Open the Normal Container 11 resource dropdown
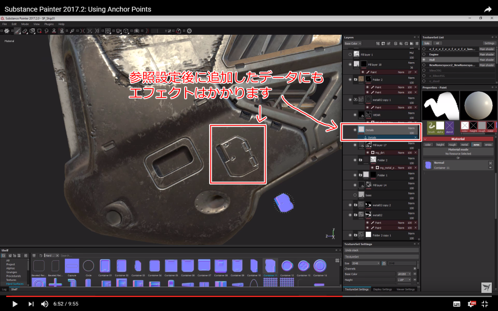The height and width of the screenshot is (311, 498). pyautogui.click(x=490, y=167)
